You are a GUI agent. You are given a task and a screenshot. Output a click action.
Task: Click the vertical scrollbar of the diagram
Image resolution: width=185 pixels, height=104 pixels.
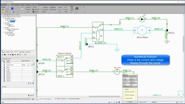pos(184,44)
